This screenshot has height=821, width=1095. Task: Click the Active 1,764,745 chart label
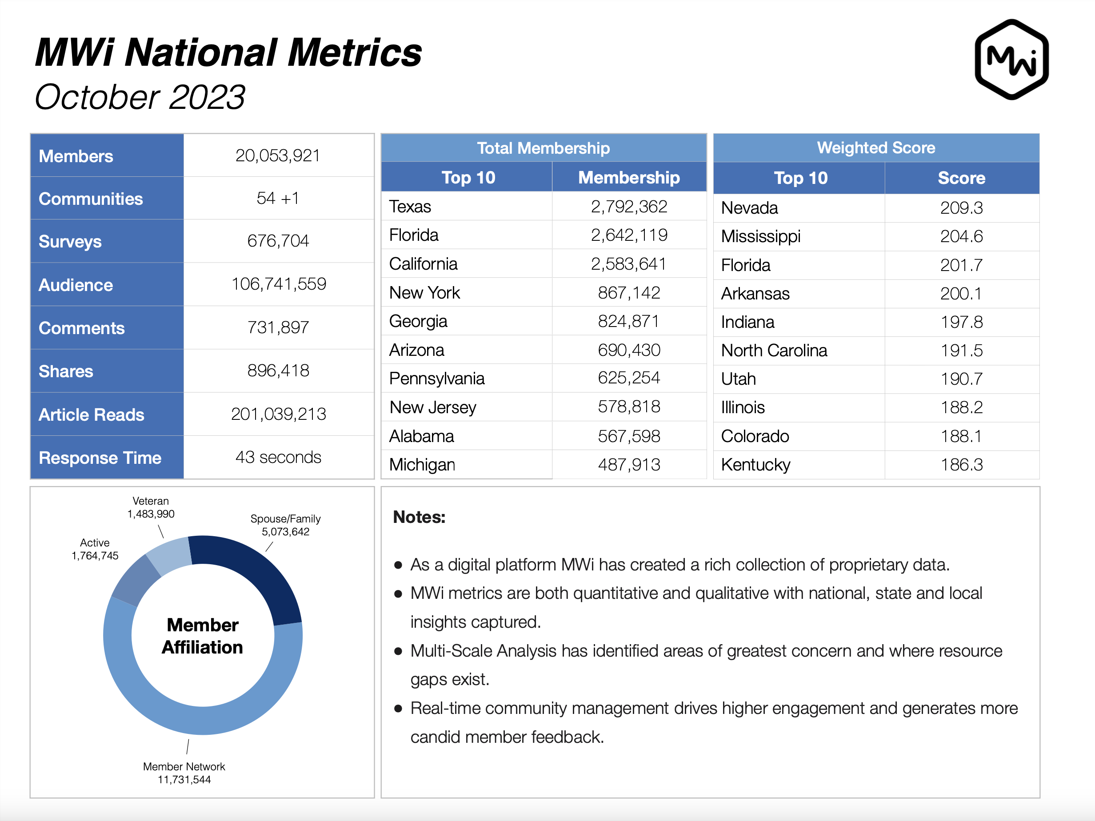(95, 549)
